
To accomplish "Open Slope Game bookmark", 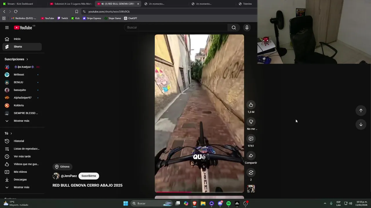I will 112,18.
